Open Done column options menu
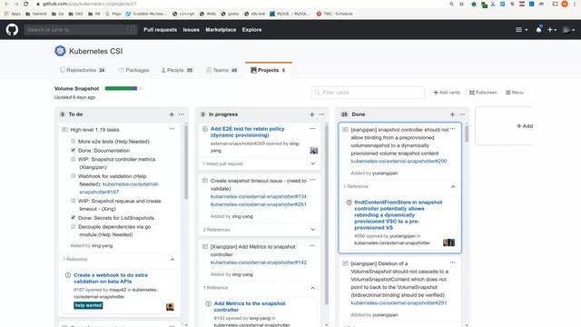 coord(462,114)
